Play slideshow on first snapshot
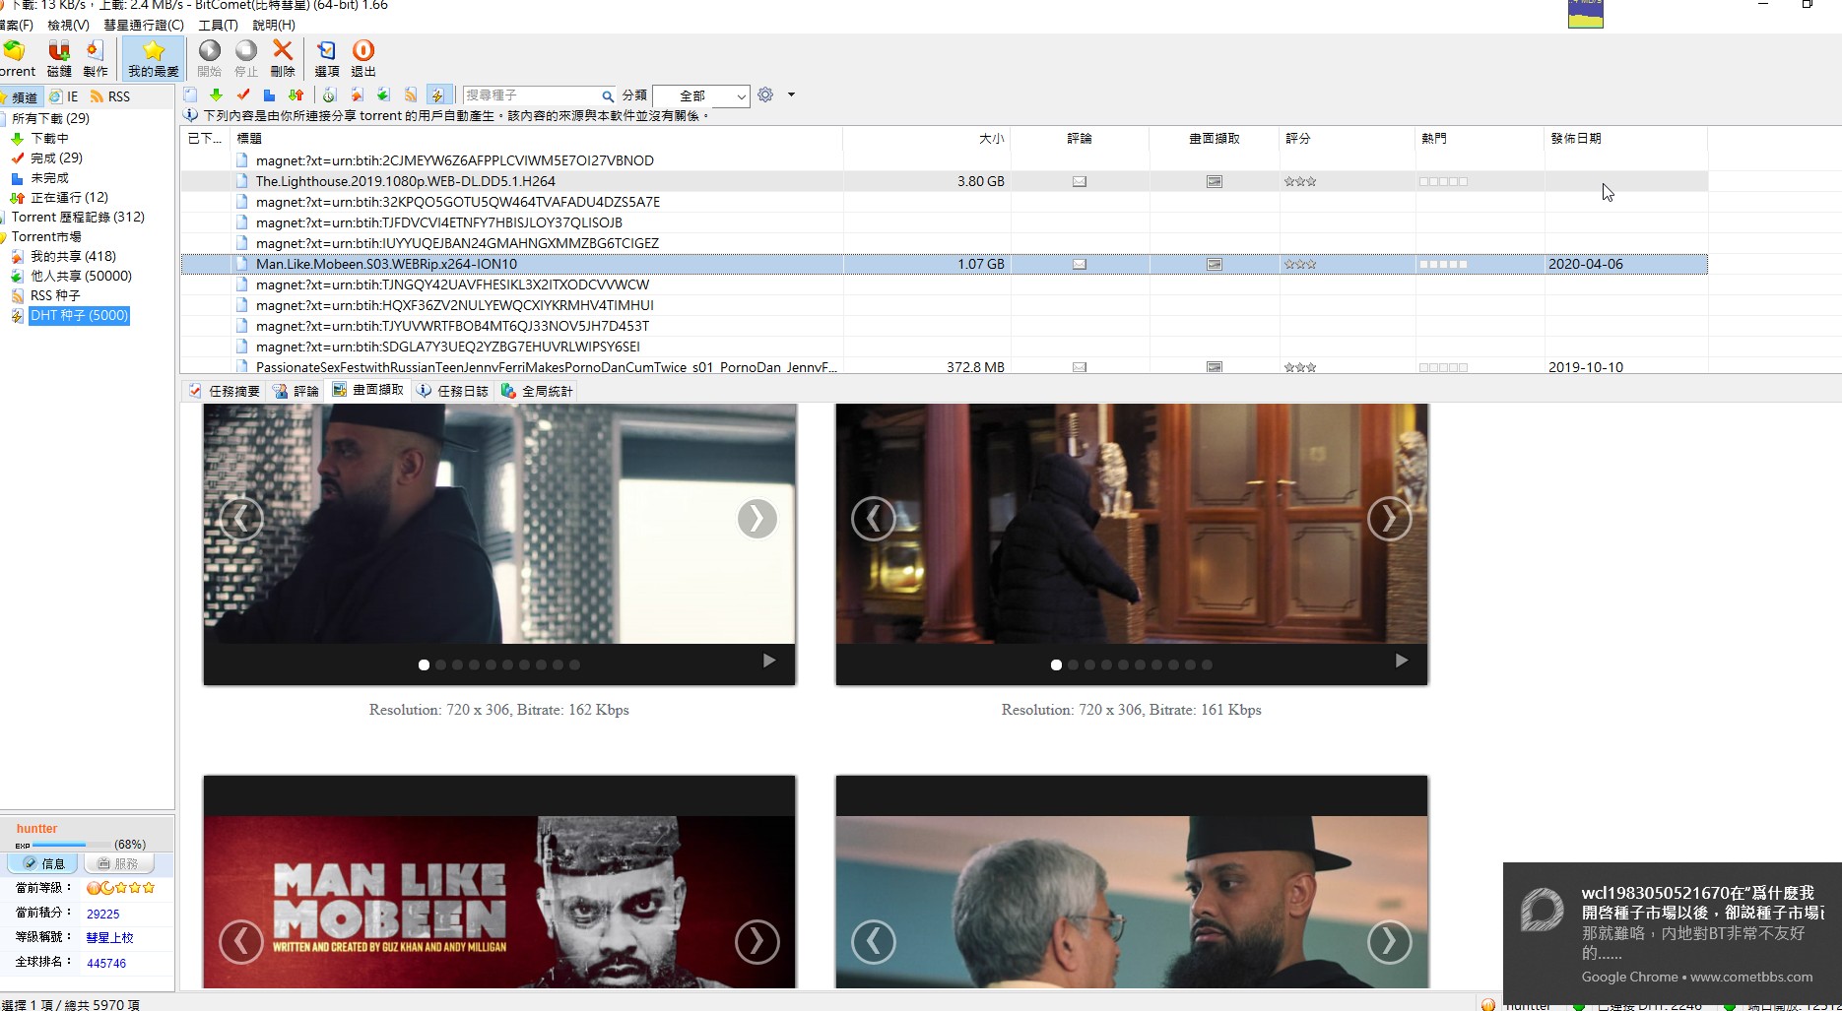 (769, 661)
